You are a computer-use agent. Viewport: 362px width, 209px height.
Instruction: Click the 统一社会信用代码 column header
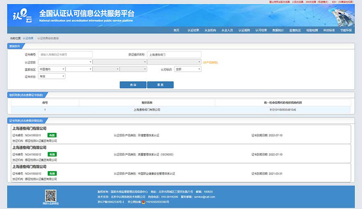point(283,102)
